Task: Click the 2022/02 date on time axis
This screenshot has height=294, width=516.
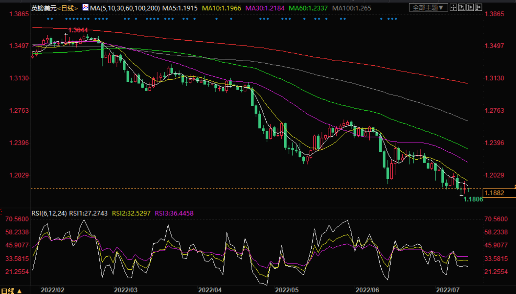Action: pos(52,290)
